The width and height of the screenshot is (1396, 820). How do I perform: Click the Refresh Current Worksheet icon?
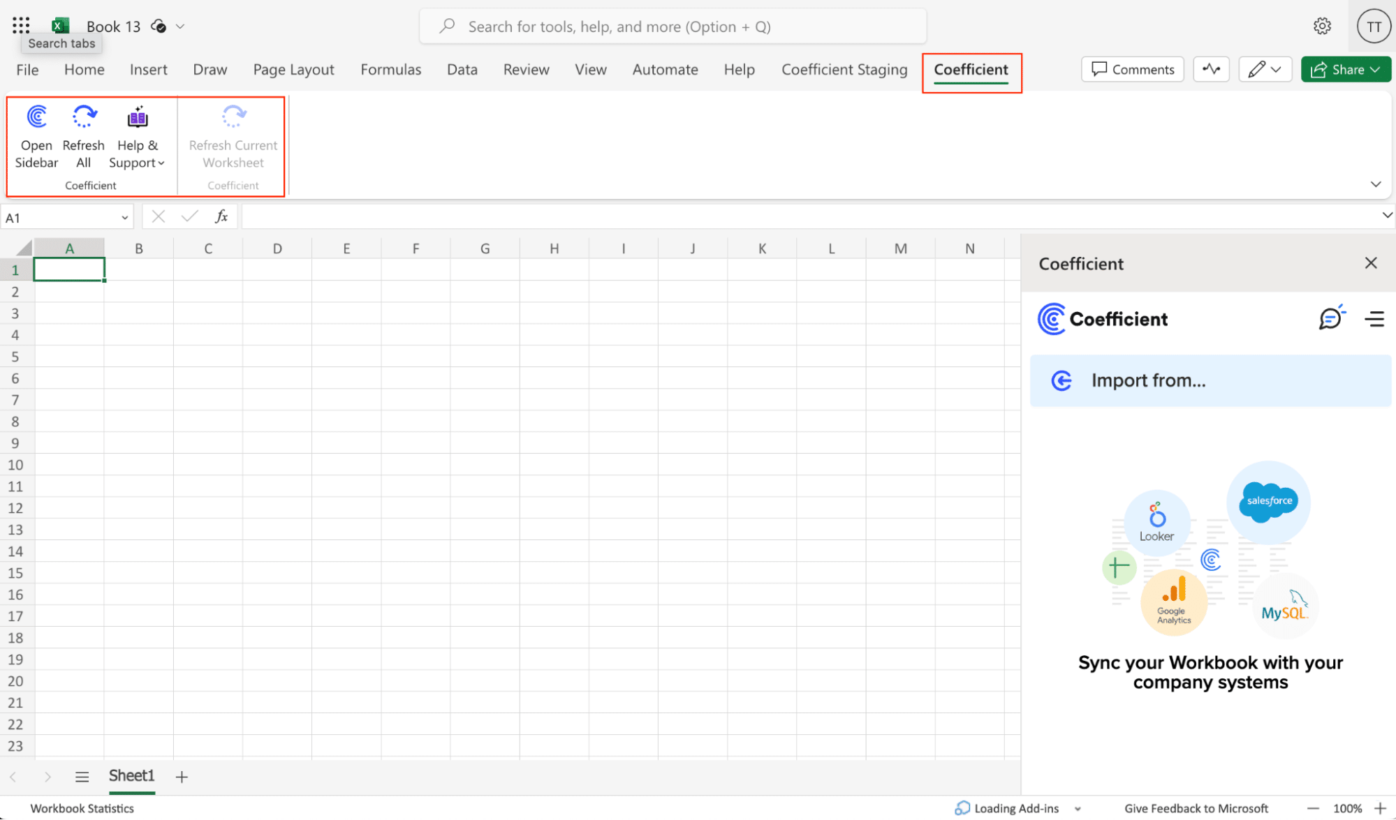pyautogui.click(x=233, y=116)
